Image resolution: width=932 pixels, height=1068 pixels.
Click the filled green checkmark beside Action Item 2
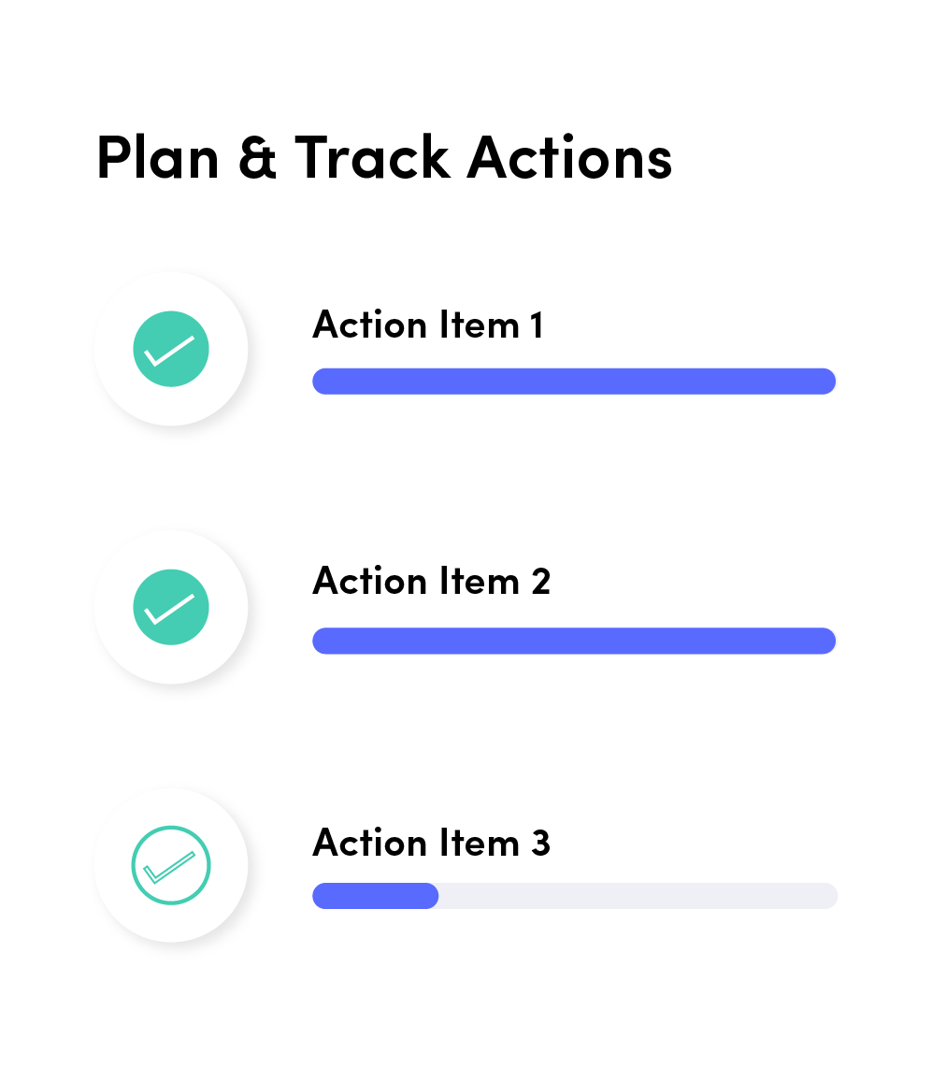171,607
